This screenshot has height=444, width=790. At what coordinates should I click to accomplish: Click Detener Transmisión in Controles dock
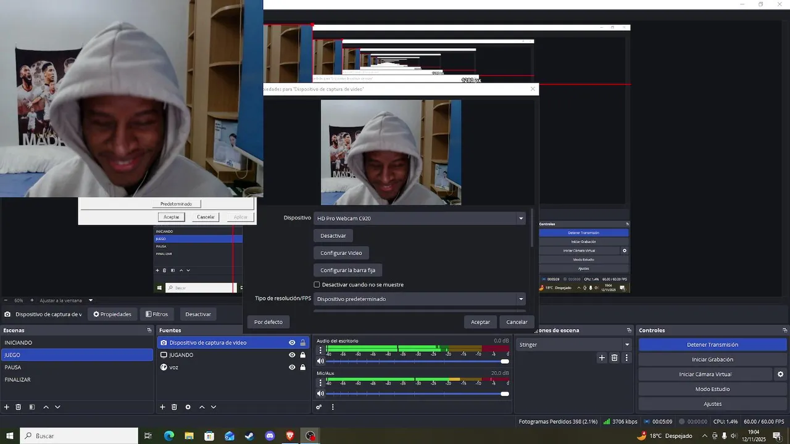(x=712, y=345)
